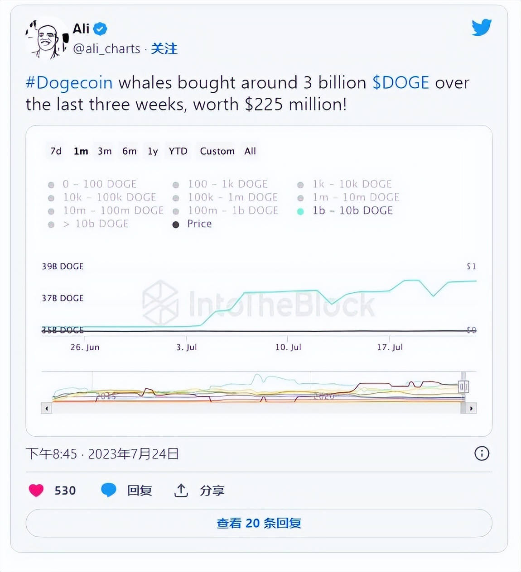Click the right arrow on the chart scrollbar

[472, 408]
